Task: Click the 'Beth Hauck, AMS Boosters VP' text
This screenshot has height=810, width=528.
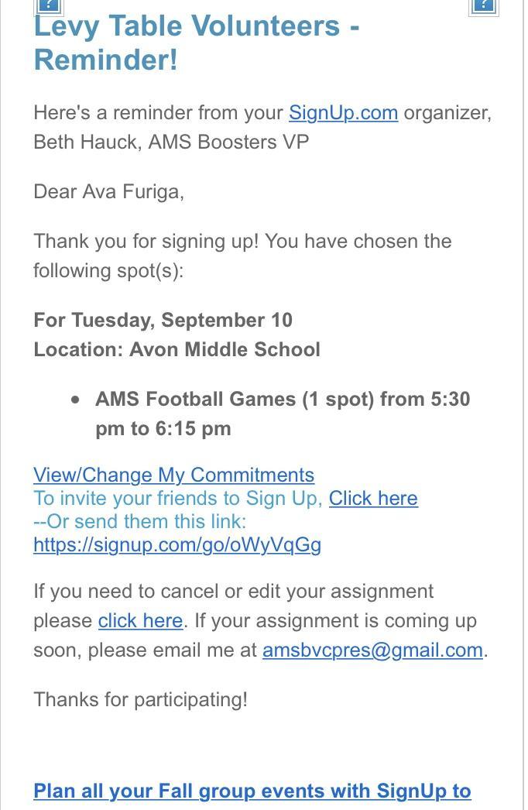Action: point(171,142)
